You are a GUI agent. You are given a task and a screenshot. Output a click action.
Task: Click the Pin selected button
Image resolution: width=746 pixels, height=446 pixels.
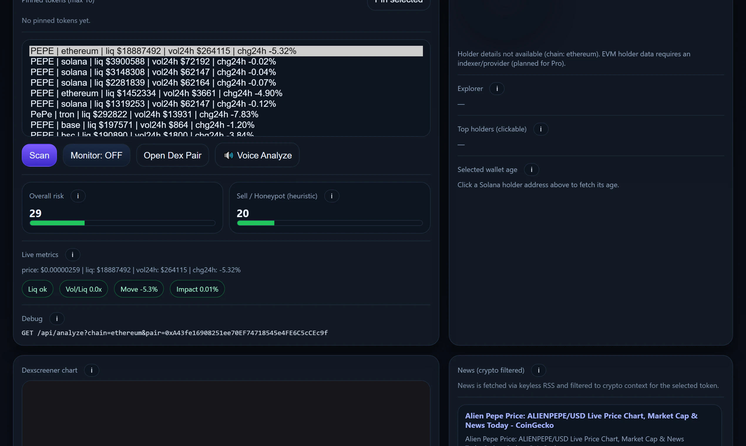tap(399, 4)
